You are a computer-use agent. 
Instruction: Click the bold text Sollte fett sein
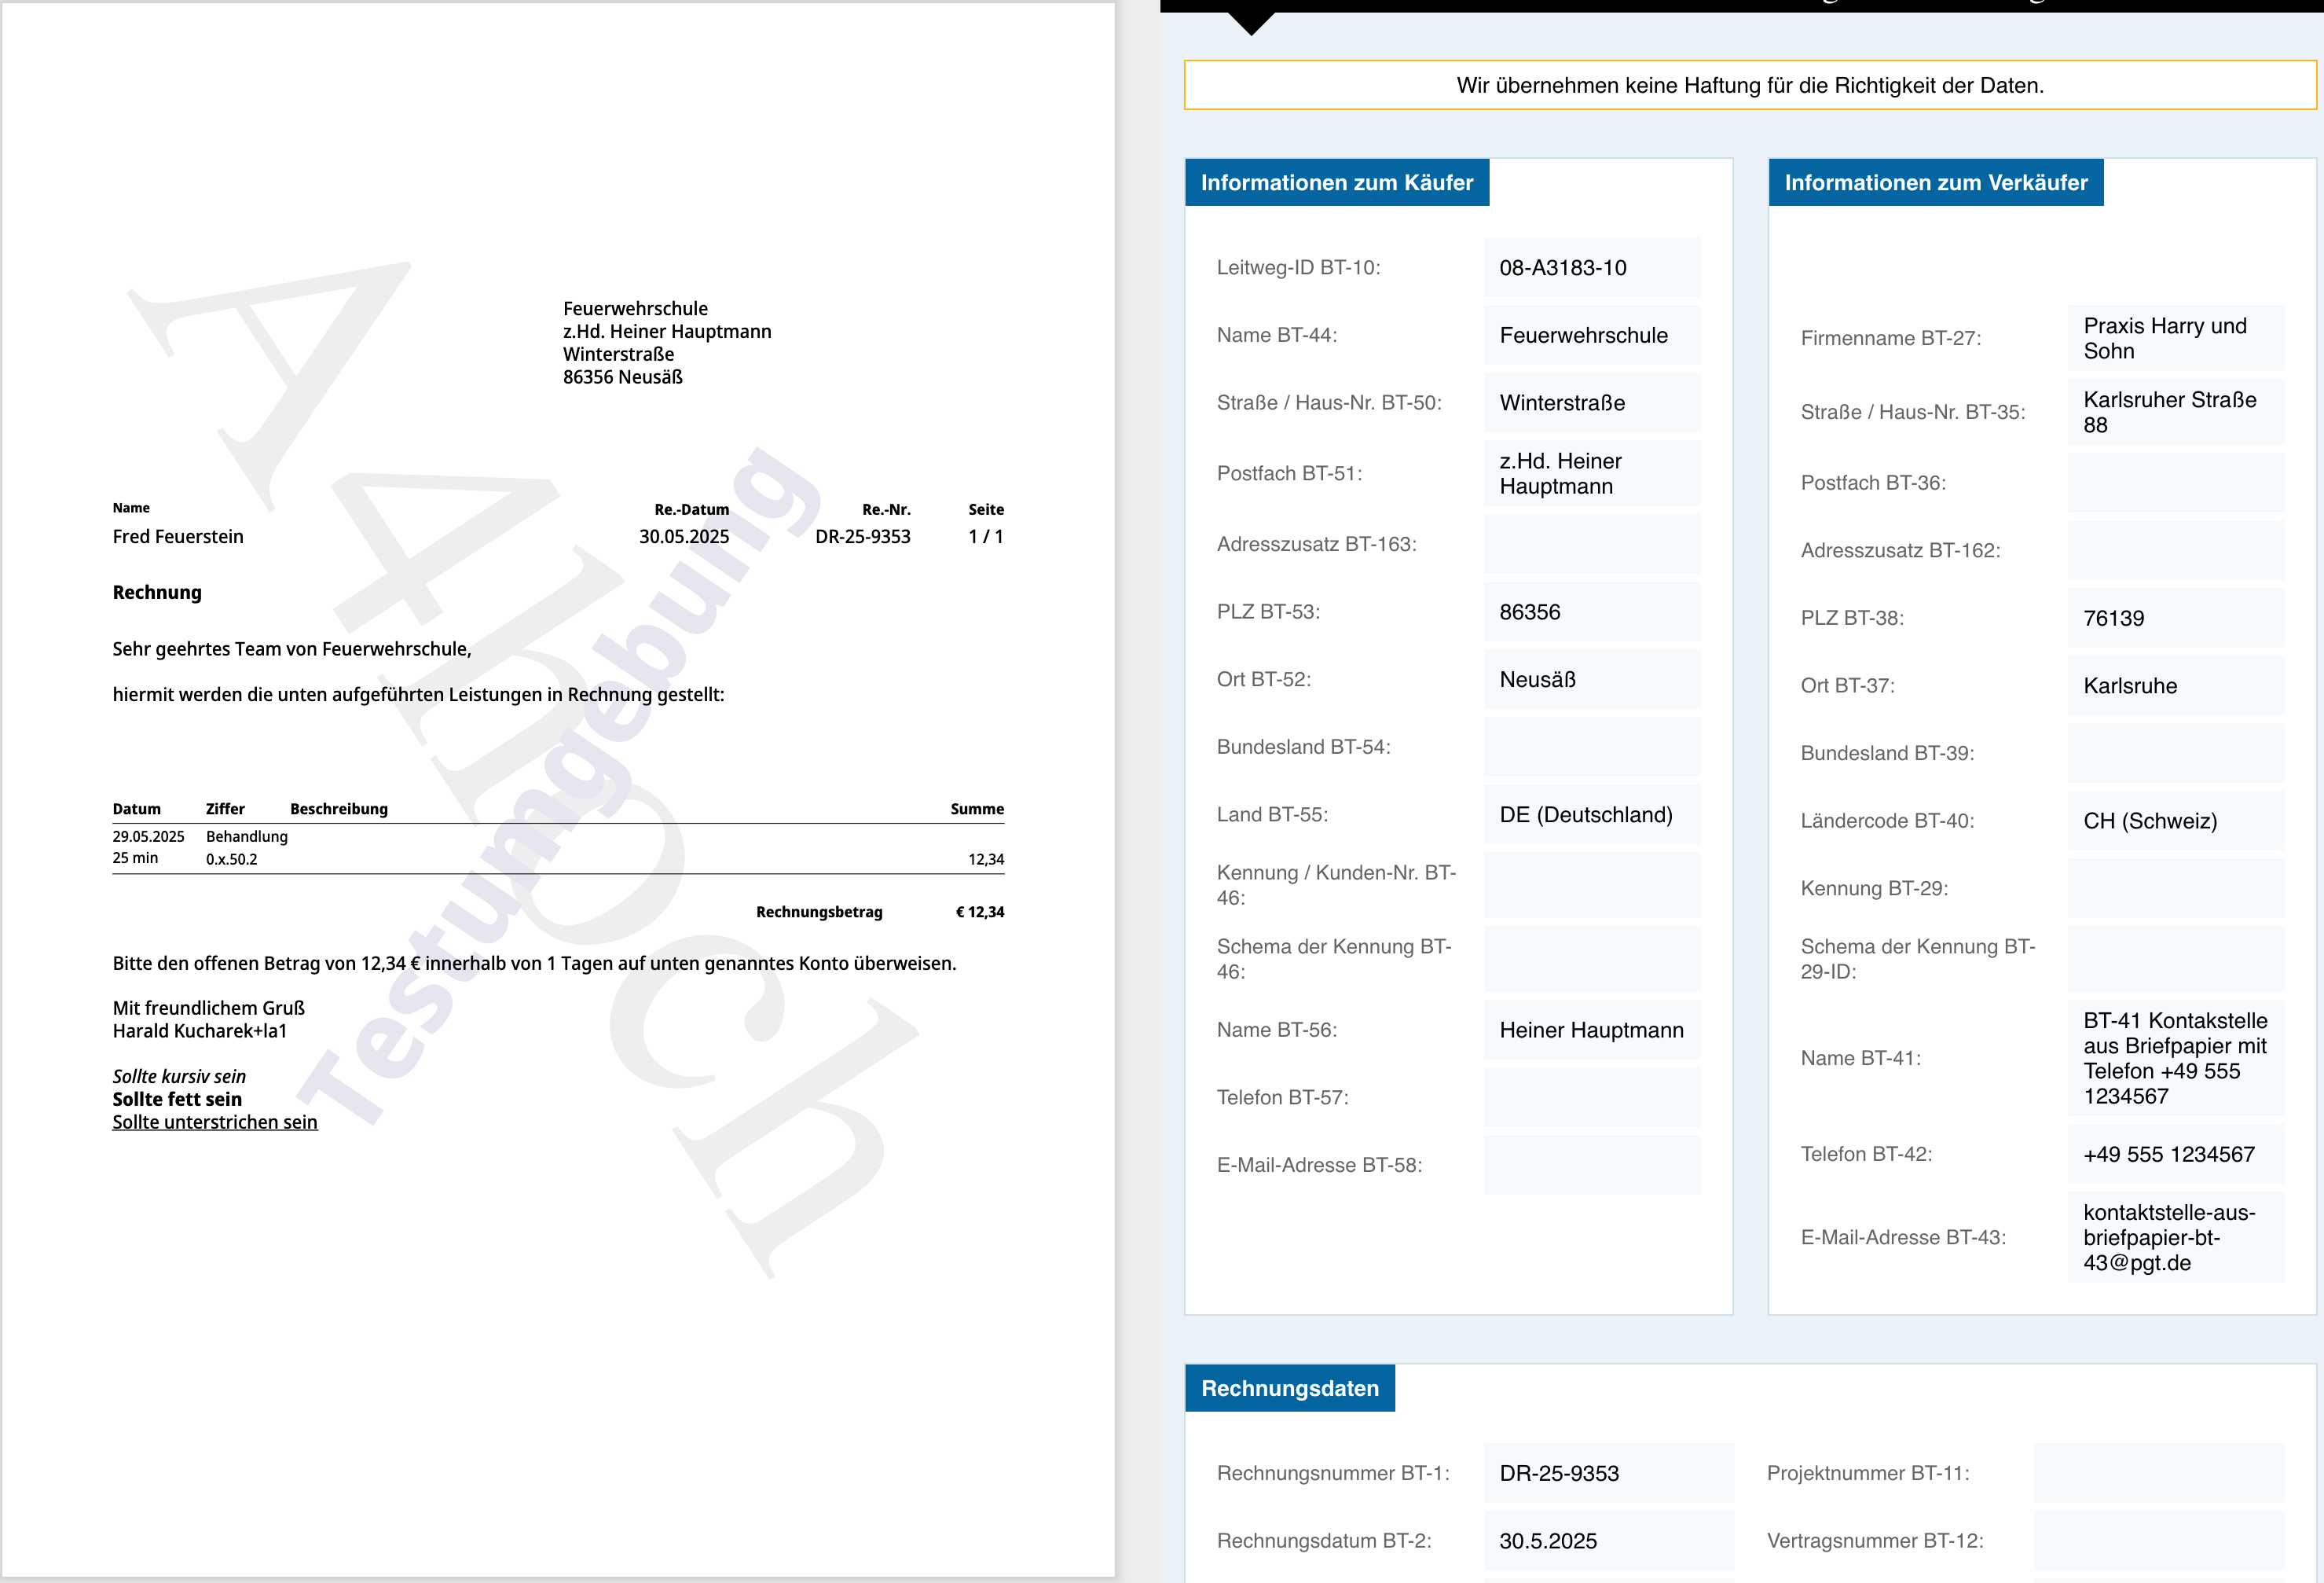pyautogui.click(x=177, y=1099)
